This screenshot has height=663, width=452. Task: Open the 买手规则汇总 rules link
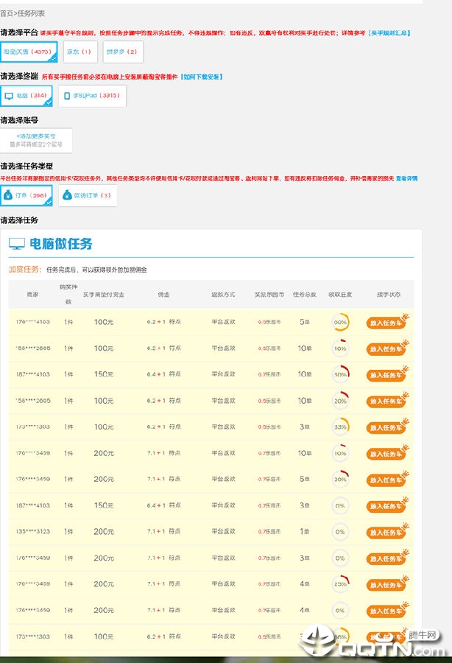point(389,33)
